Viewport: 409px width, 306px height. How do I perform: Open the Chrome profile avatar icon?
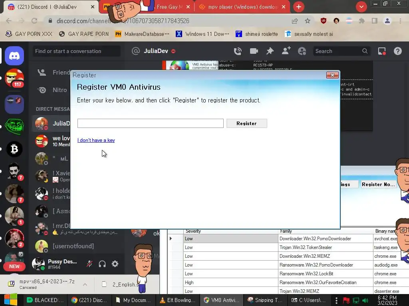[x=387, y=21]
